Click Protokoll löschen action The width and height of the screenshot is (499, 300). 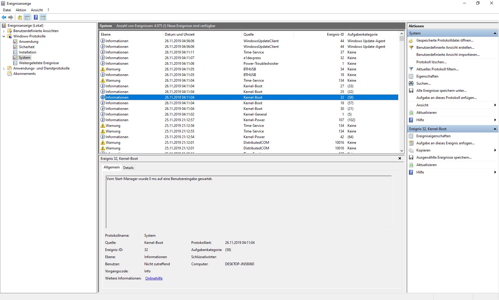tap(431, 62)
